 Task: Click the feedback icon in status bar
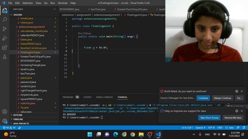tap(238, 128)
